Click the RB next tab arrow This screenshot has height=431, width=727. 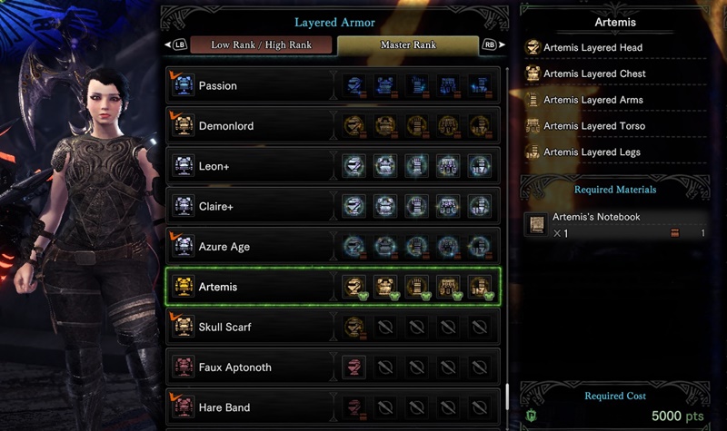point(493,44)
